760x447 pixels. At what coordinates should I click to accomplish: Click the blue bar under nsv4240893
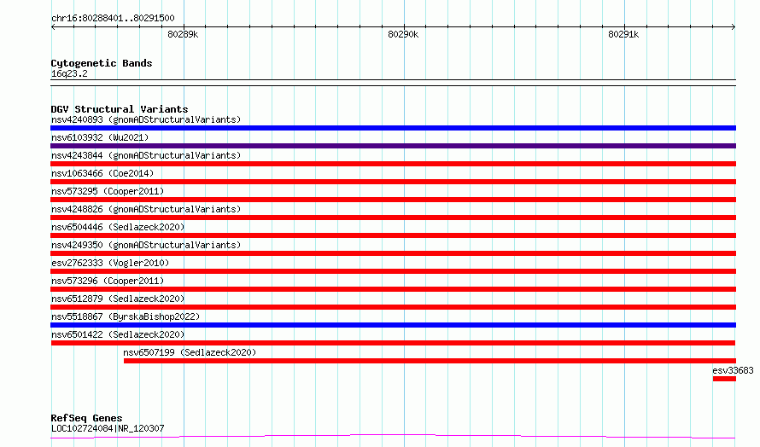coord(393,128)
